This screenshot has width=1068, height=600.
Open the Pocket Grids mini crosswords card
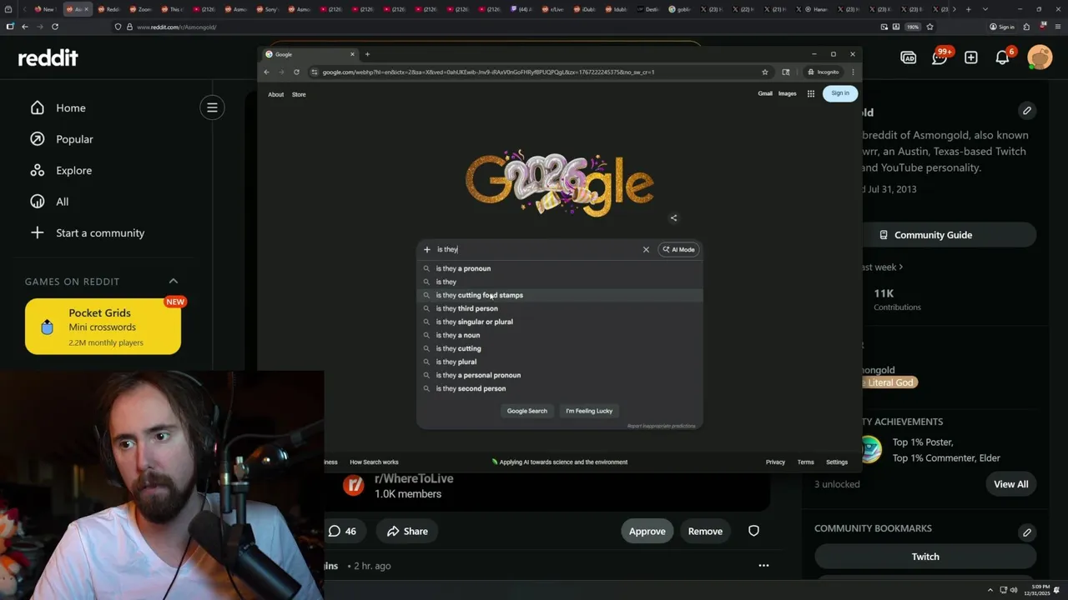click(x=103, y=327)
